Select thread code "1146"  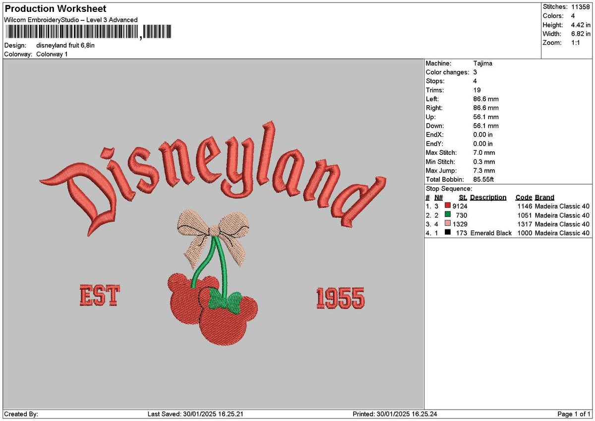[524, 206]
